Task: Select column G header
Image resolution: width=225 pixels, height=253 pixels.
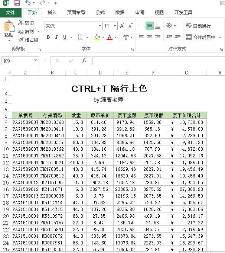Action: click(x=186, y=73)
